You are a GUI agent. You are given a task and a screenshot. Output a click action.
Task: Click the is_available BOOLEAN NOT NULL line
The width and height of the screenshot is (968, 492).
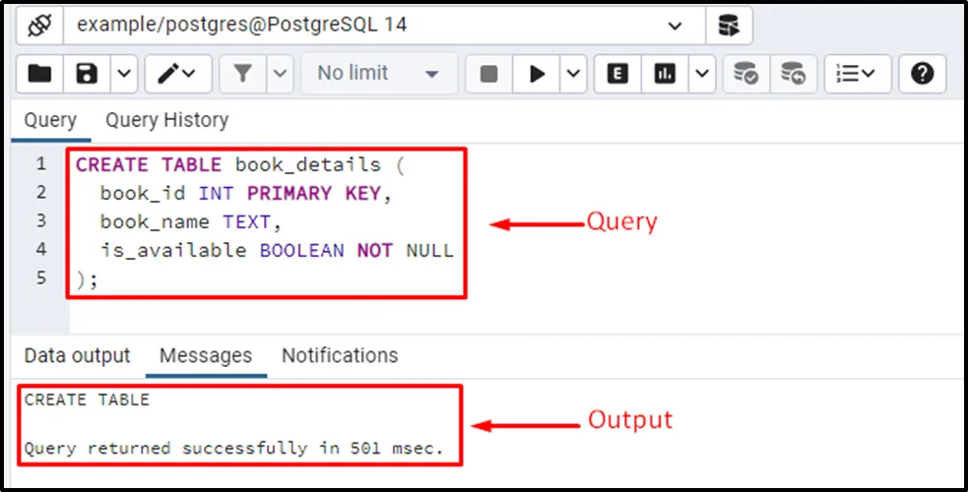tap(277, 250)
